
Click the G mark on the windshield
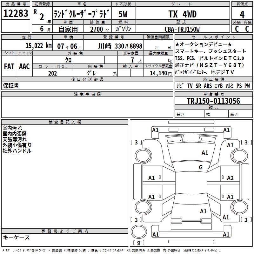tap(201, 167)
